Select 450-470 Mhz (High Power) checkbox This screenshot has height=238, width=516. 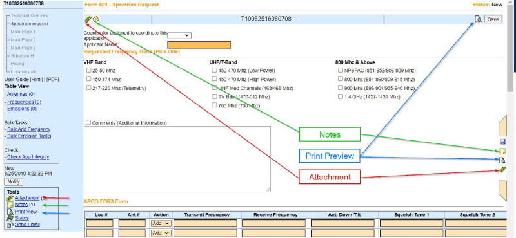pyautogui.click(x=215, y=79)
